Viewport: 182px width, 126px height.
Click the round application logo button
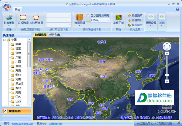(7, 7)
